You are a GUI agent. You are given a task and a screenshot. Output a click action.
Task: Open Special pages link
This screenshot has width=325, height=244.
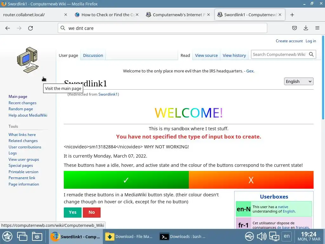[21, 166]
